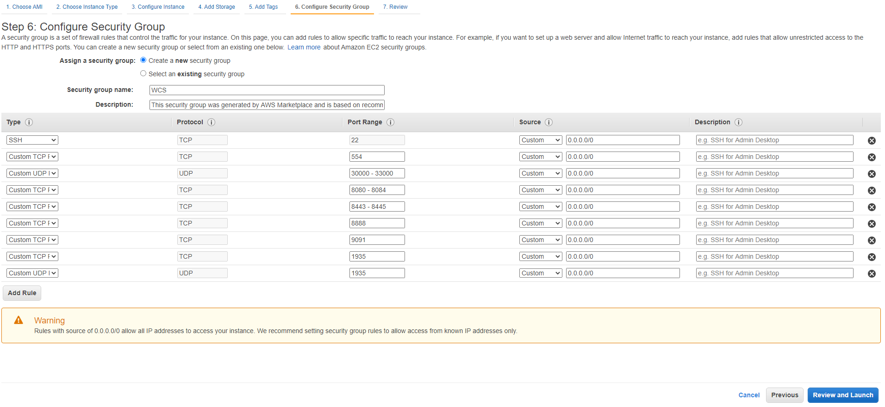Open the Learn more link
885x407 pixels.
(x=304, y=47)
